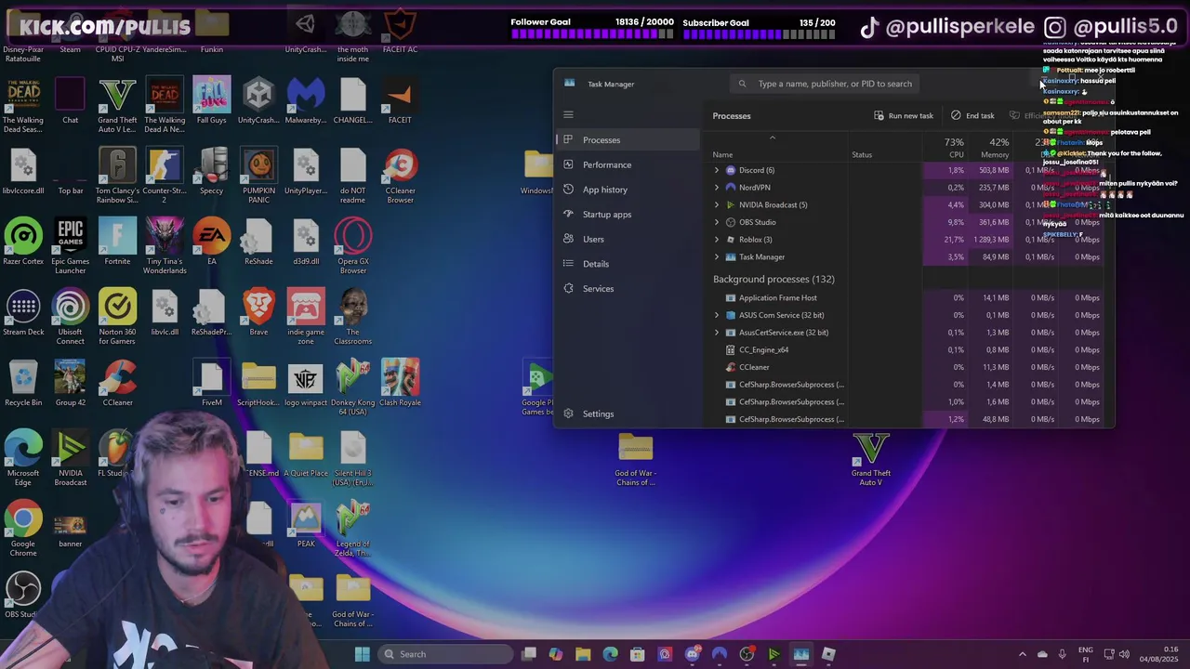Open Tiny Tina's Wonderlands desktop icon
Image resolution: width=1190 pixels, height=669 pixels.
tap(165, 247)
